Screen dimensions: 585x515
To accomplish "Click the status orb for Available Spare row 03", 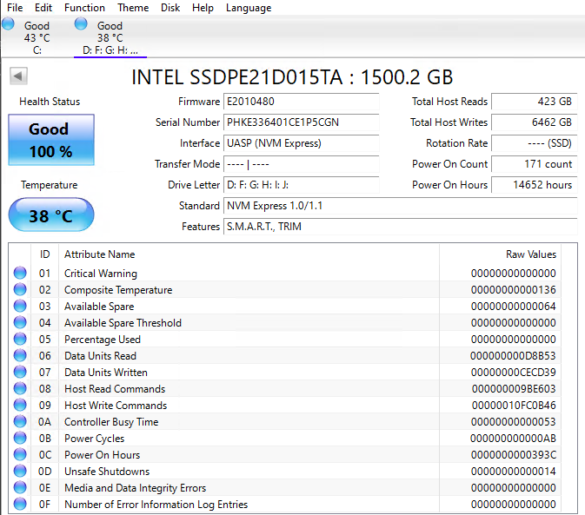I will coord(20,306).
